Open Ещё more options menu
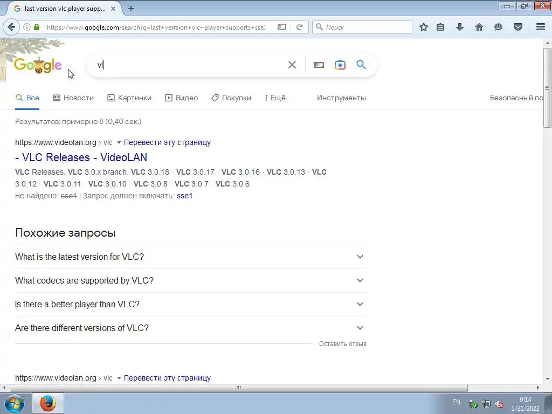The image size is (552, 414). click(275, 98)
